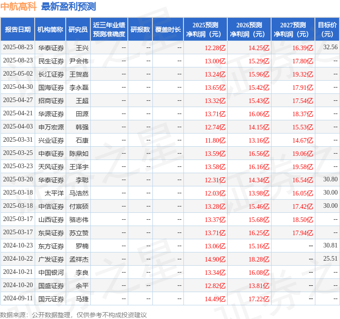Click analyst name 李永磊
The width and height of the screenshot is (340, 319).
point(78,87)
